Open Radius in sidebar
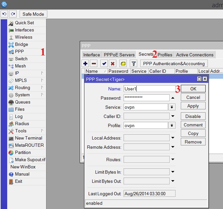The image size is (223, 209). (27, 123)
